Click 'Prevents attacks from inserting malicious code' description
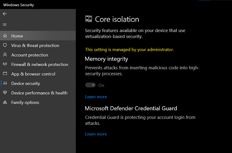232x153 pixels. (x=142, y=71)
